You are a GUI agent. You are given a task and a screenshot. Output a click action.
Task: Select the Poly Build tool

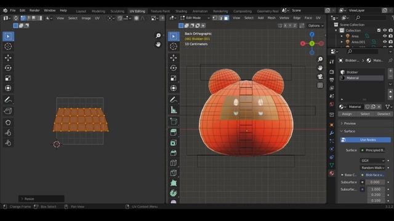pyautogui.click(x=174, y=183)
